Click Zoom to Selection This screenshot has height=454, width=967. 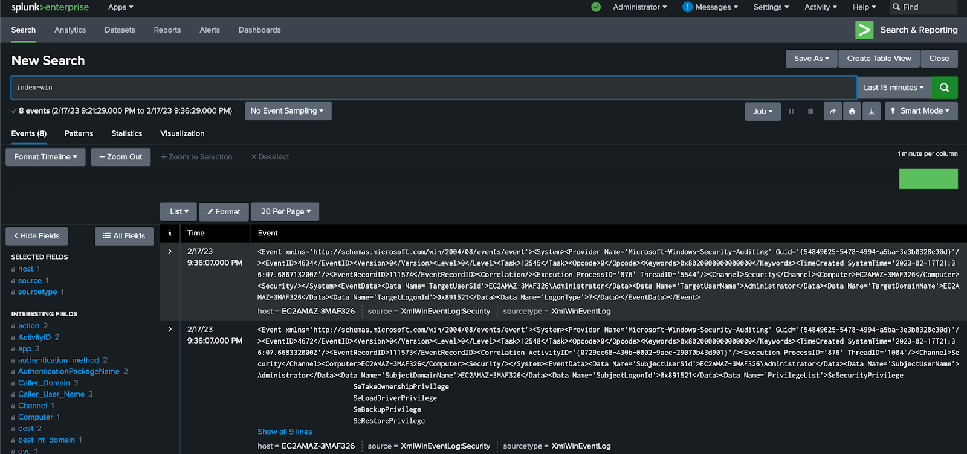click(x=196, y=157)
